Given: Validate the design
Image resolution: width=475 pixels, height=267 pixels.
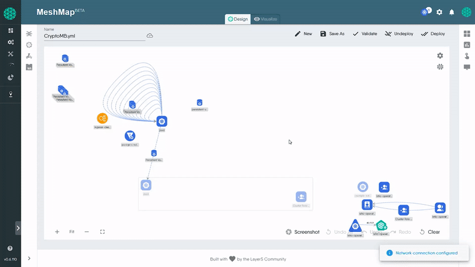Looking at the screenshot, I should [x=365, y=34].
